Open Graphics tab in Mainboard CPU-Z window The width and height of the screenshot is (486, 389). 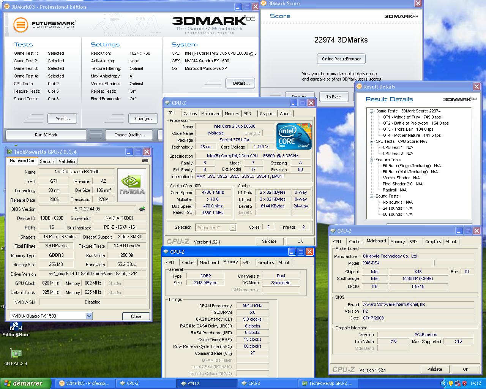433,242
